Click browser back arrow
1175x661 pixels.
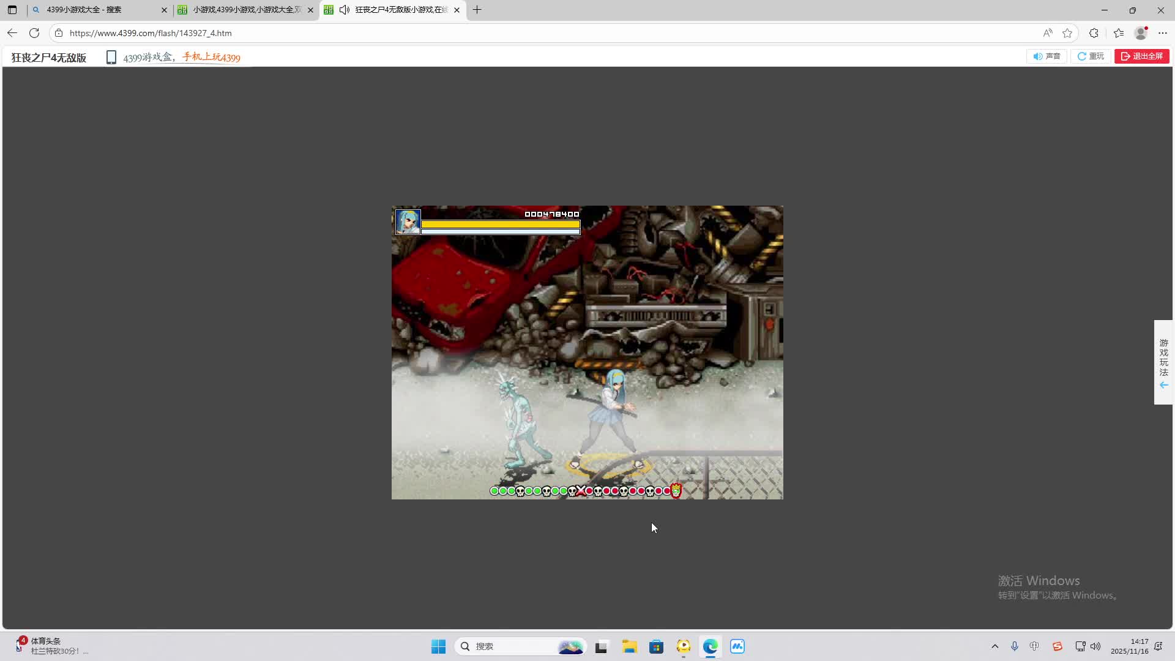click(x=12, y=33)
